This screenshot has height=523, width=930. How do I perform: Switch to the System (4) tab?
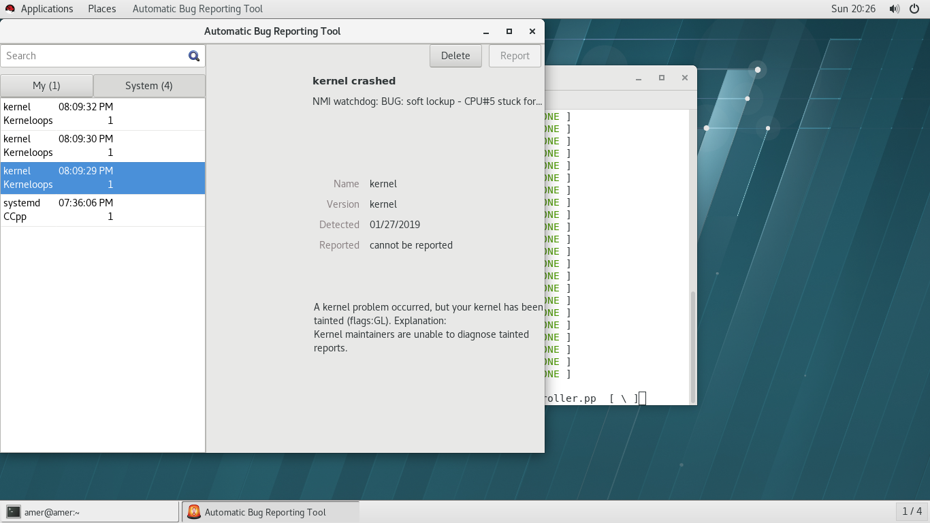point(149,86)
